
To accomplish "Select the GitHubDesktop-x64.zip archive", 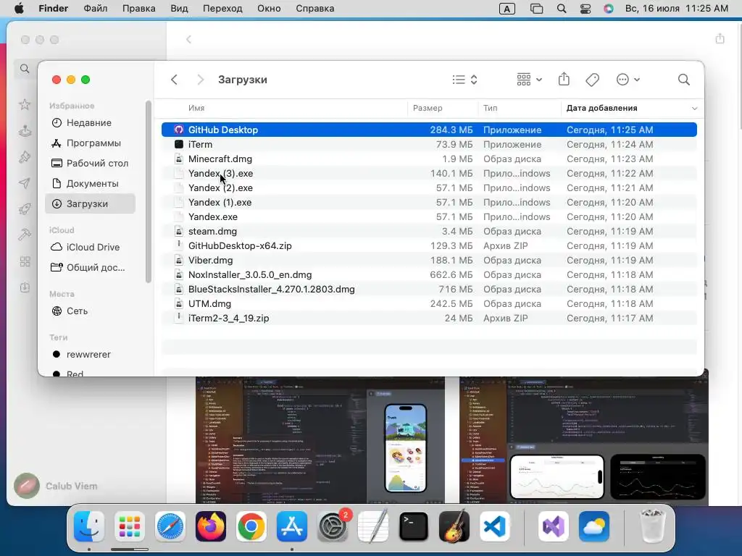I will pos(429,246).
